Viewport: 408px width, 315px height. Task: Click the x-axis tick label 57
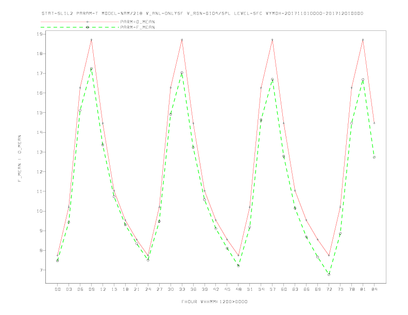273,289
